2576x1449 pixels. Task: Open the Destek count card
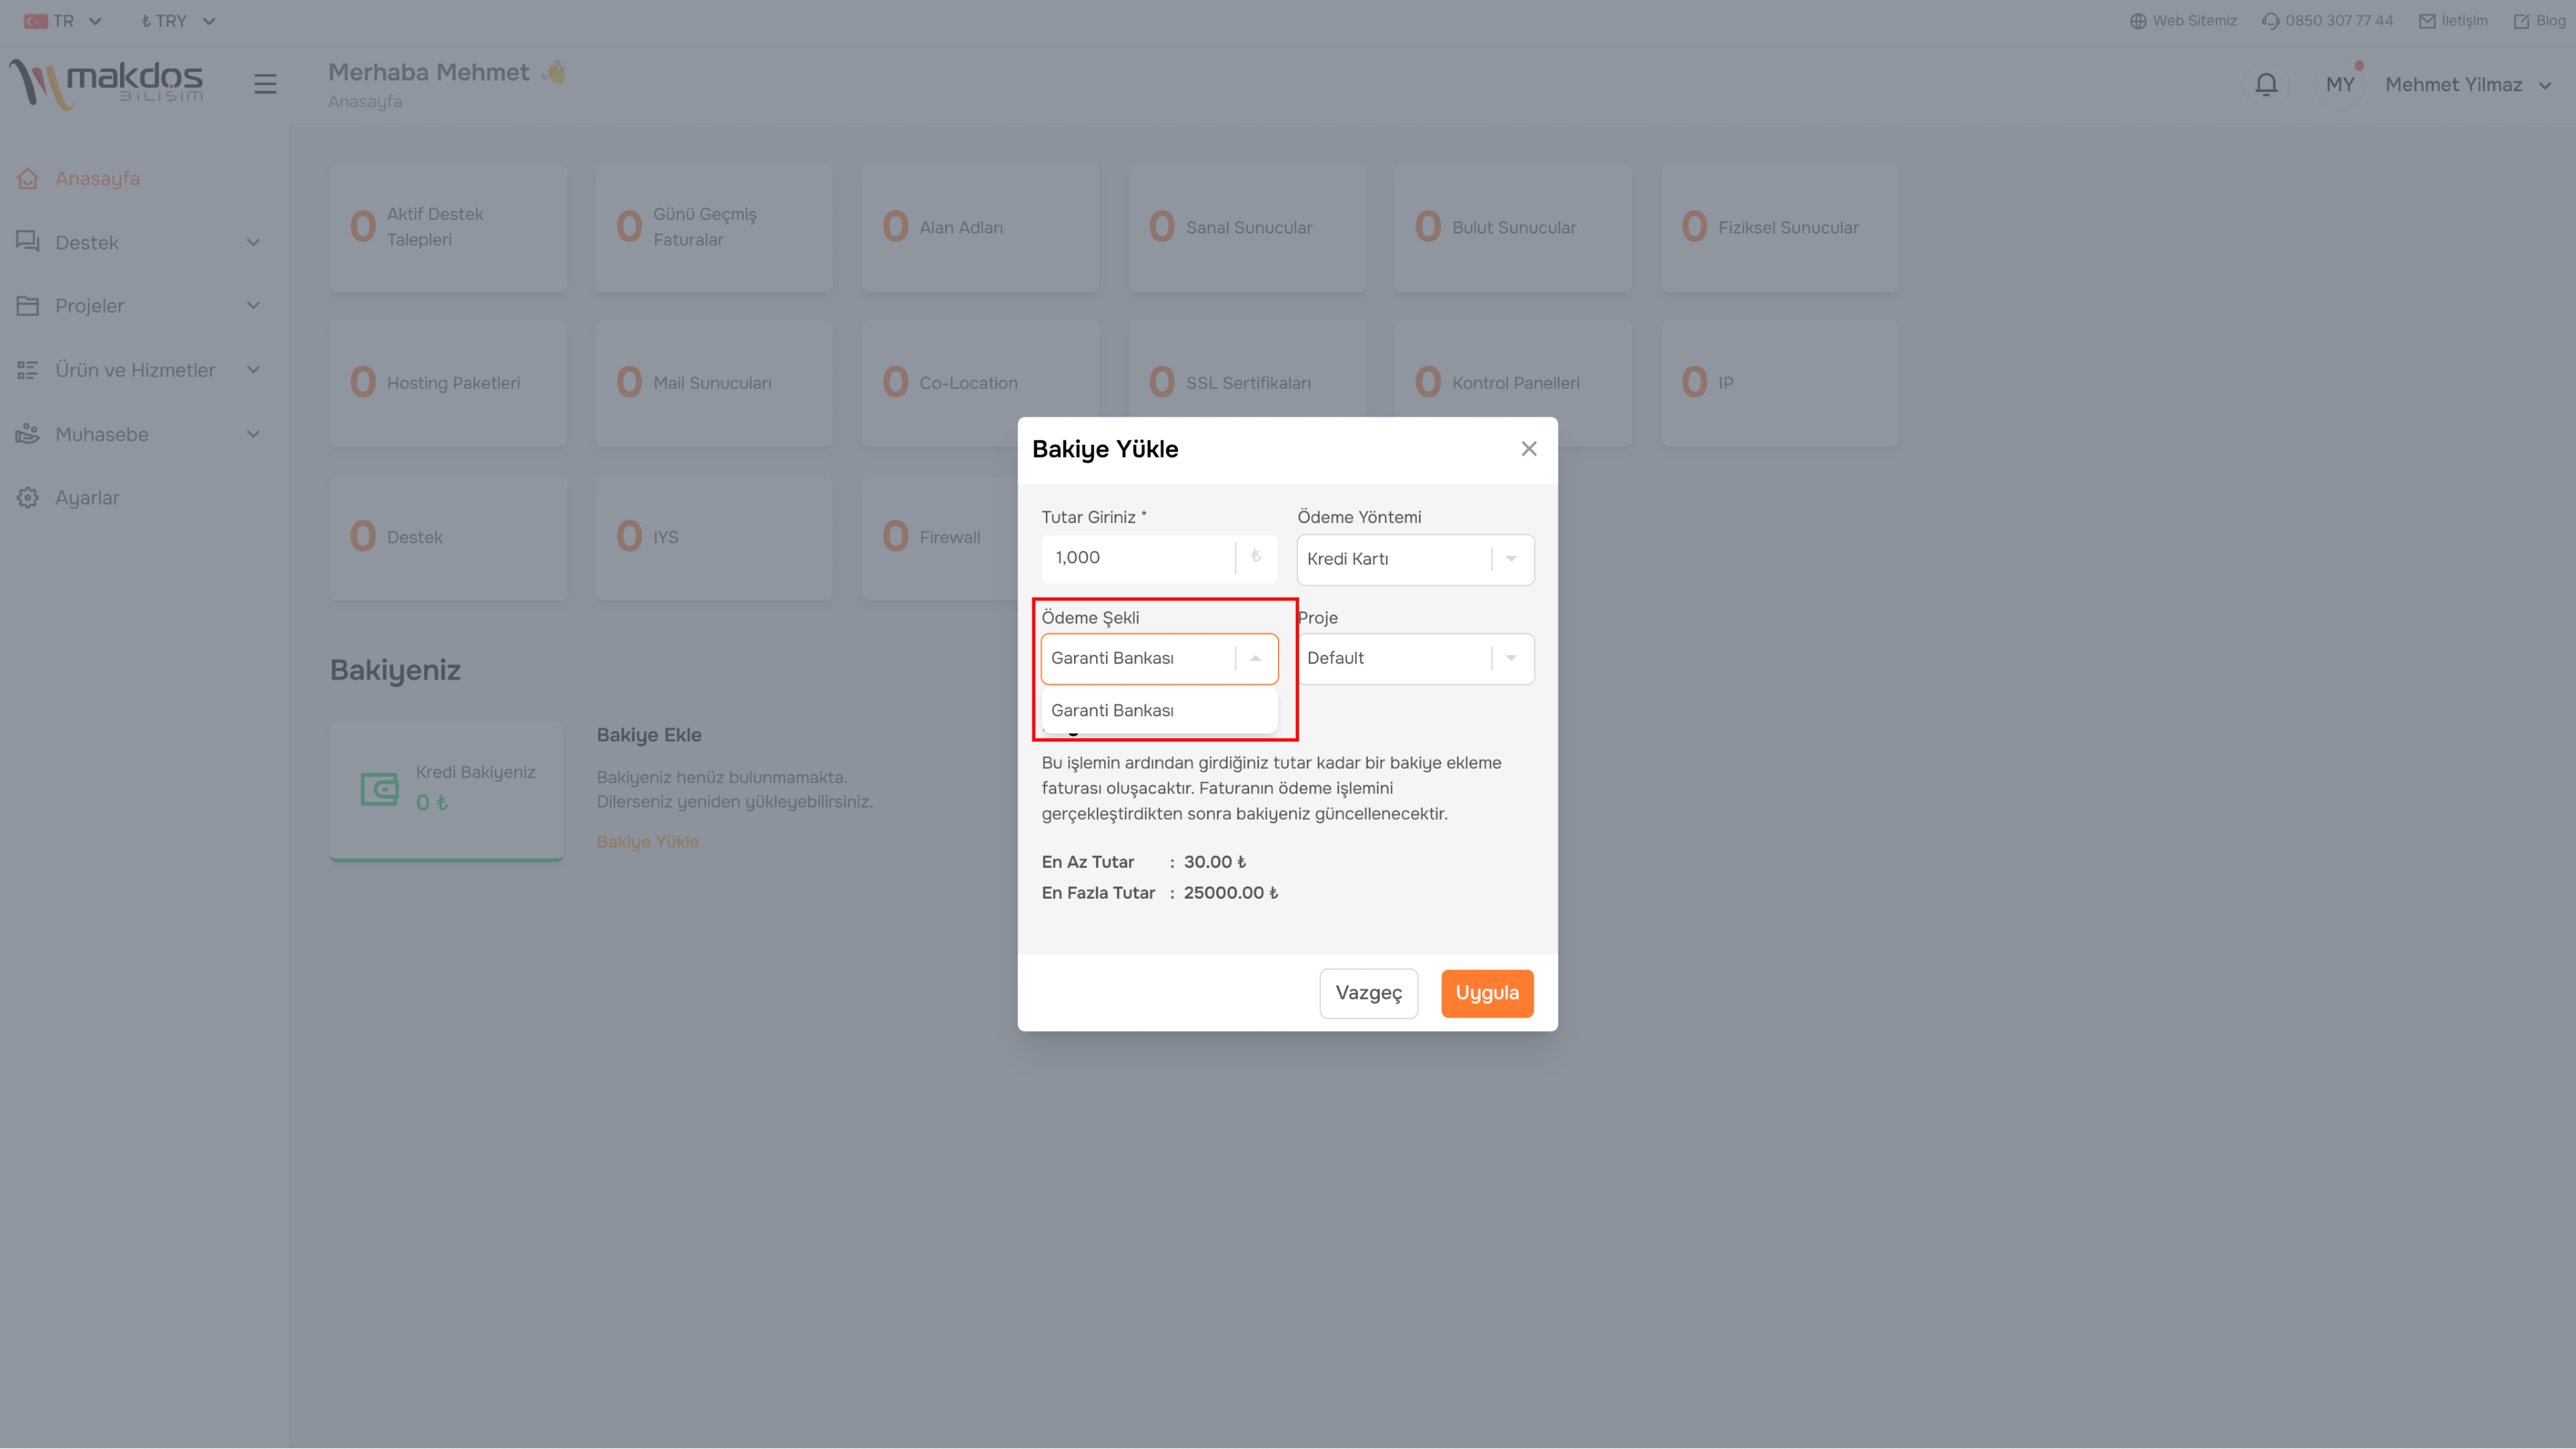pos(448,538)
